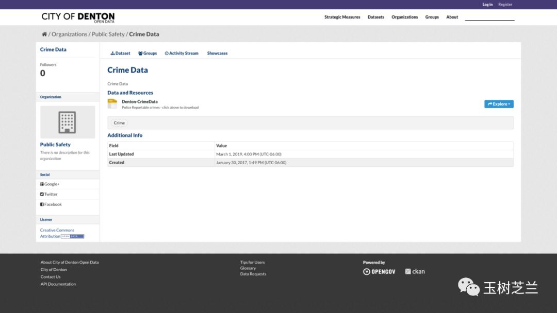
Task: Click the Facebook icon
Action: [42, 204]
